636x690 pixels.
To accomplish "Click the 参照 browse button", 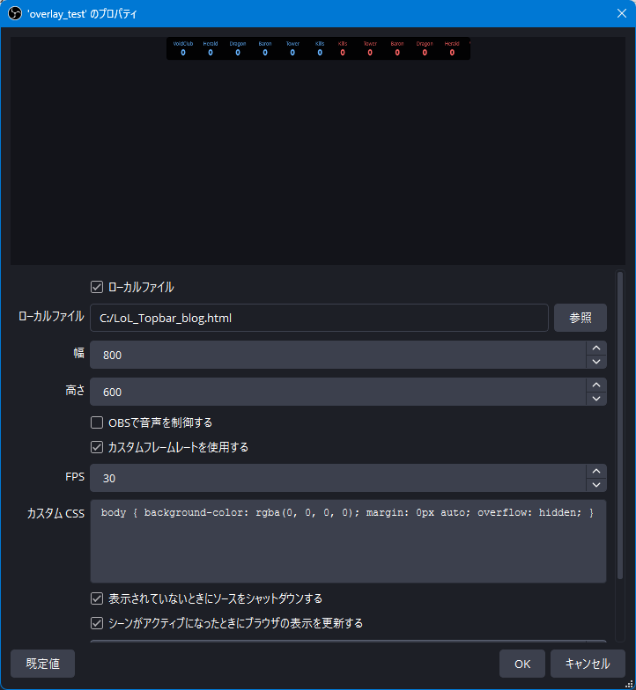I will [x=580, y=318].
